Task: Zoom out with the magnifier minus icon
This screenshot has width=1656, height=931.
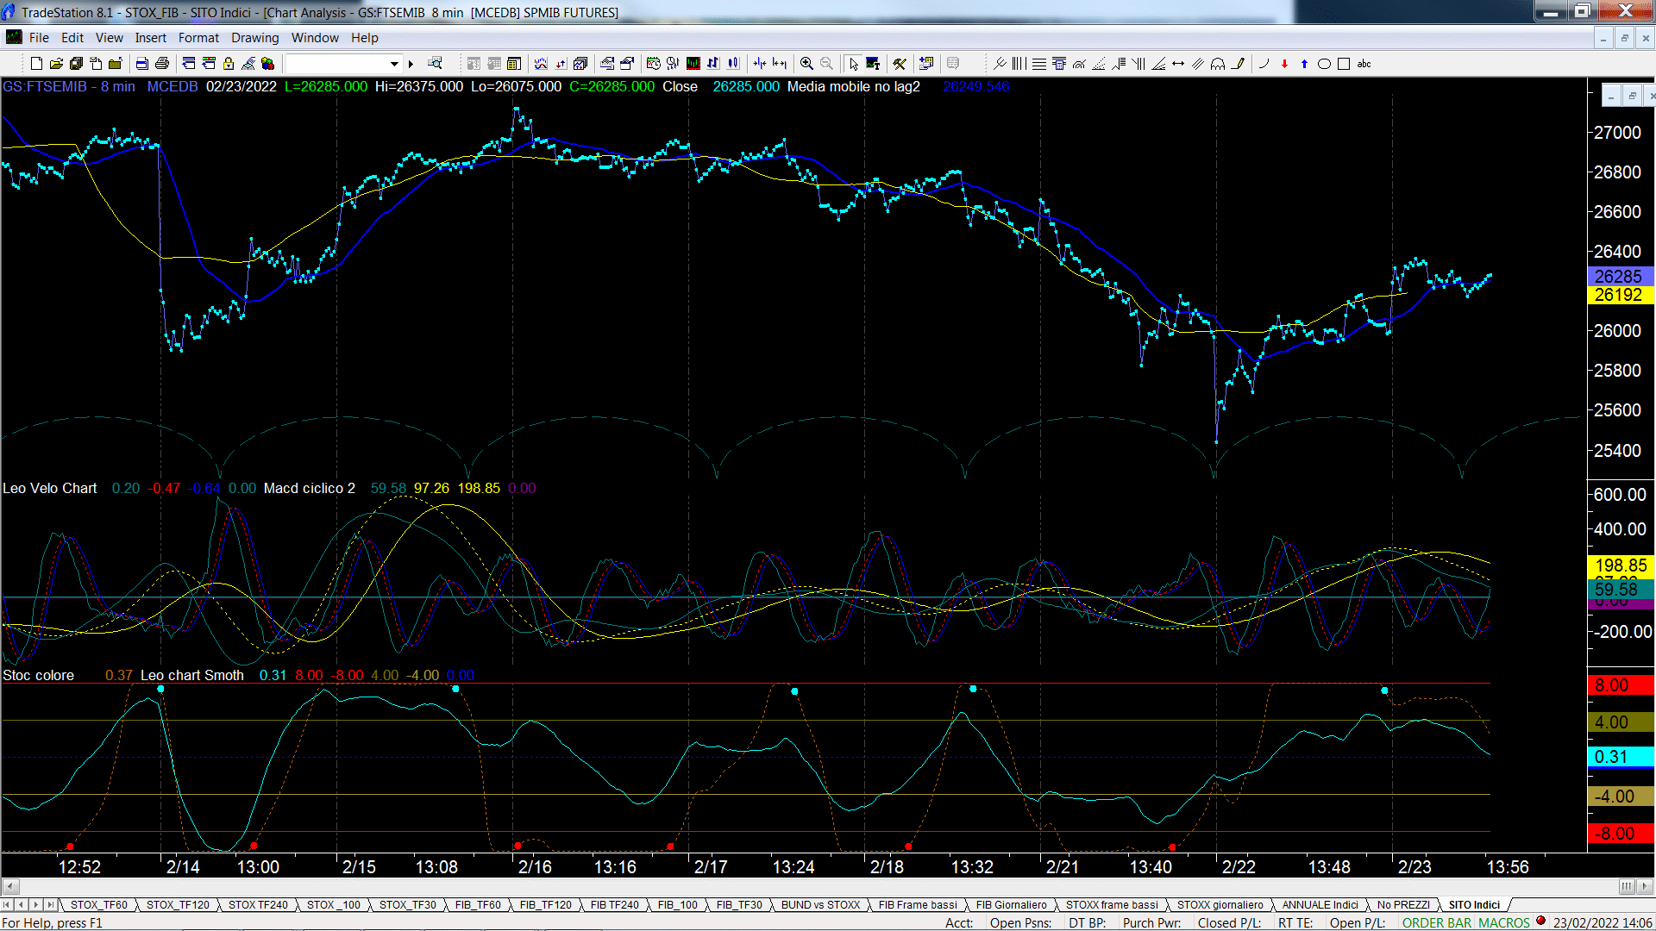Action: [x=826, y=64]
